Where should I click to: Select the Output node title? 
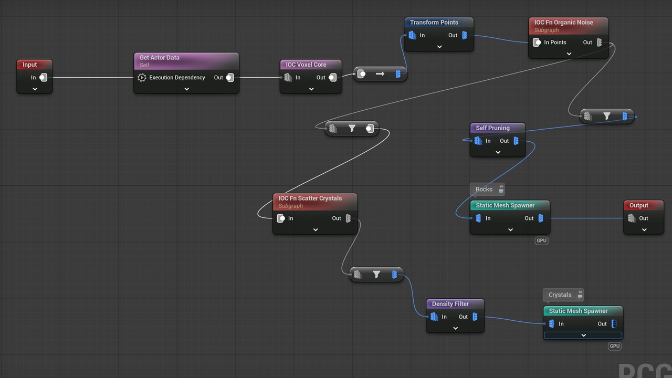tap(639, 206)
